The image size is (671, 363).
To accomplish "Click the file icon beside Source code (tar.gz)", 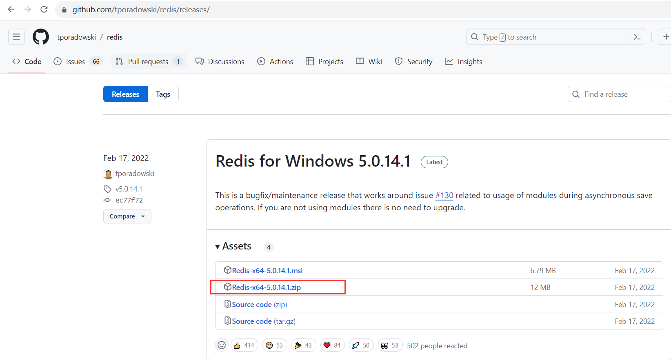I will click(228, 321).
